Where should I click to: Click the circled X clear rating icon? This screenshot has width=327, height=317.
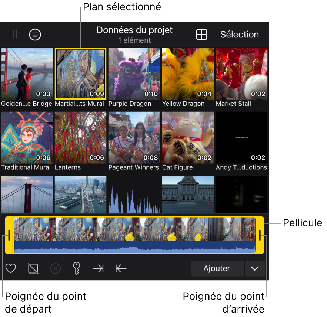56,268
